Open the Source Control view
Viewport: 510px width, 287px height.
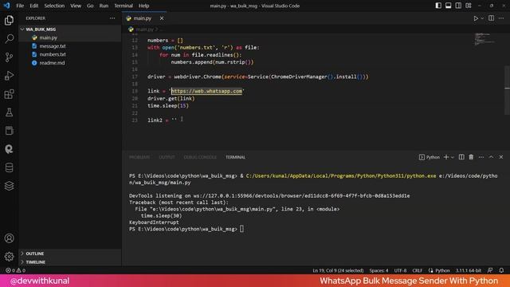point(9,57)
